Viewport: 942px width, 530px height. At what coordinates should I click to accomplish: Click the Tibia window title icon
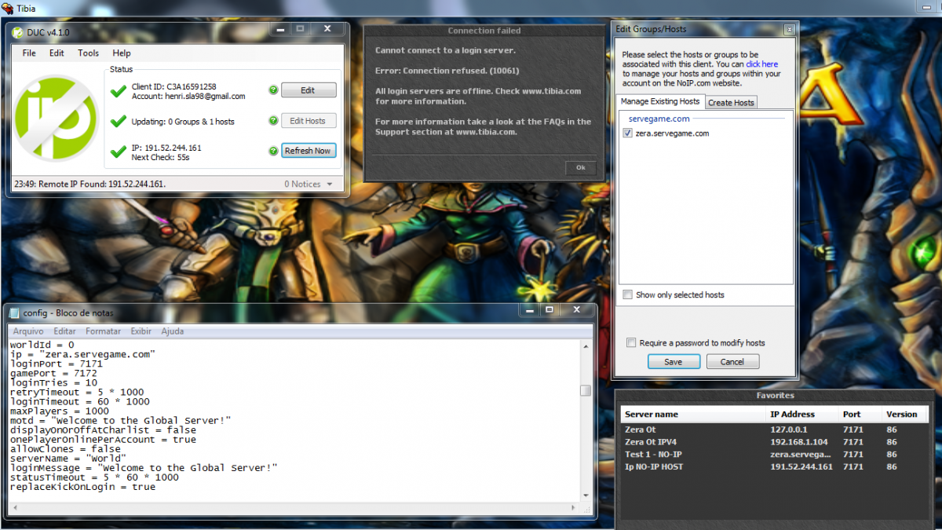tap(9, 8)
